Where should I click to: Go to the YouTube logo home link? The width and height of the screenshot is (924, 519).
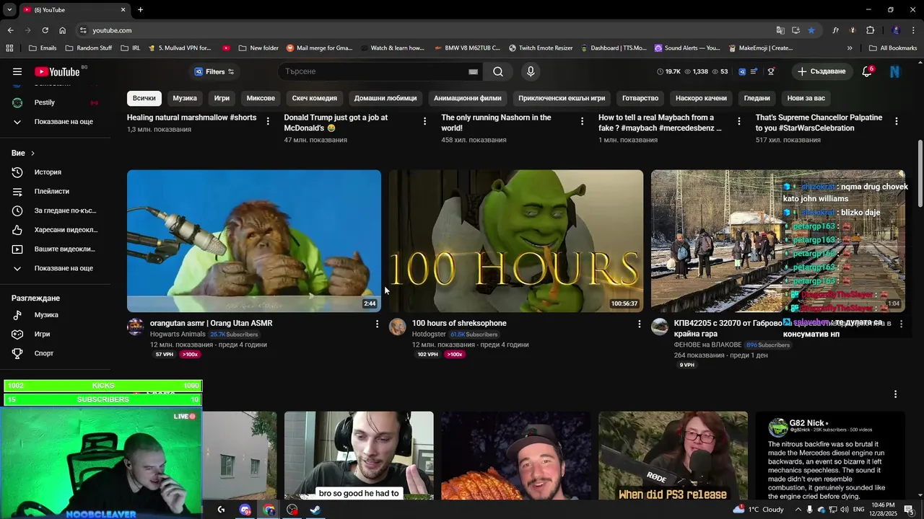pos(57,71)
